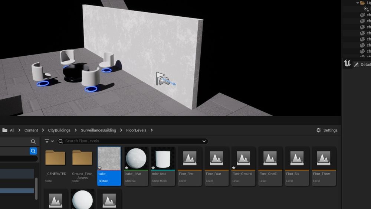The height and width of the screenshot is (209, 371).
Task: Click the Search FloorLevels input field
Action: [132, 141]
